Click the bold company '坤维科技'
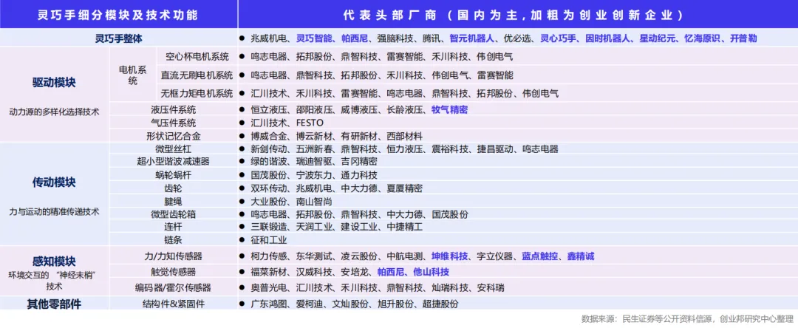The height and width of the screenshot is (328, 798). pyautogui.click(x=449, y=256)
